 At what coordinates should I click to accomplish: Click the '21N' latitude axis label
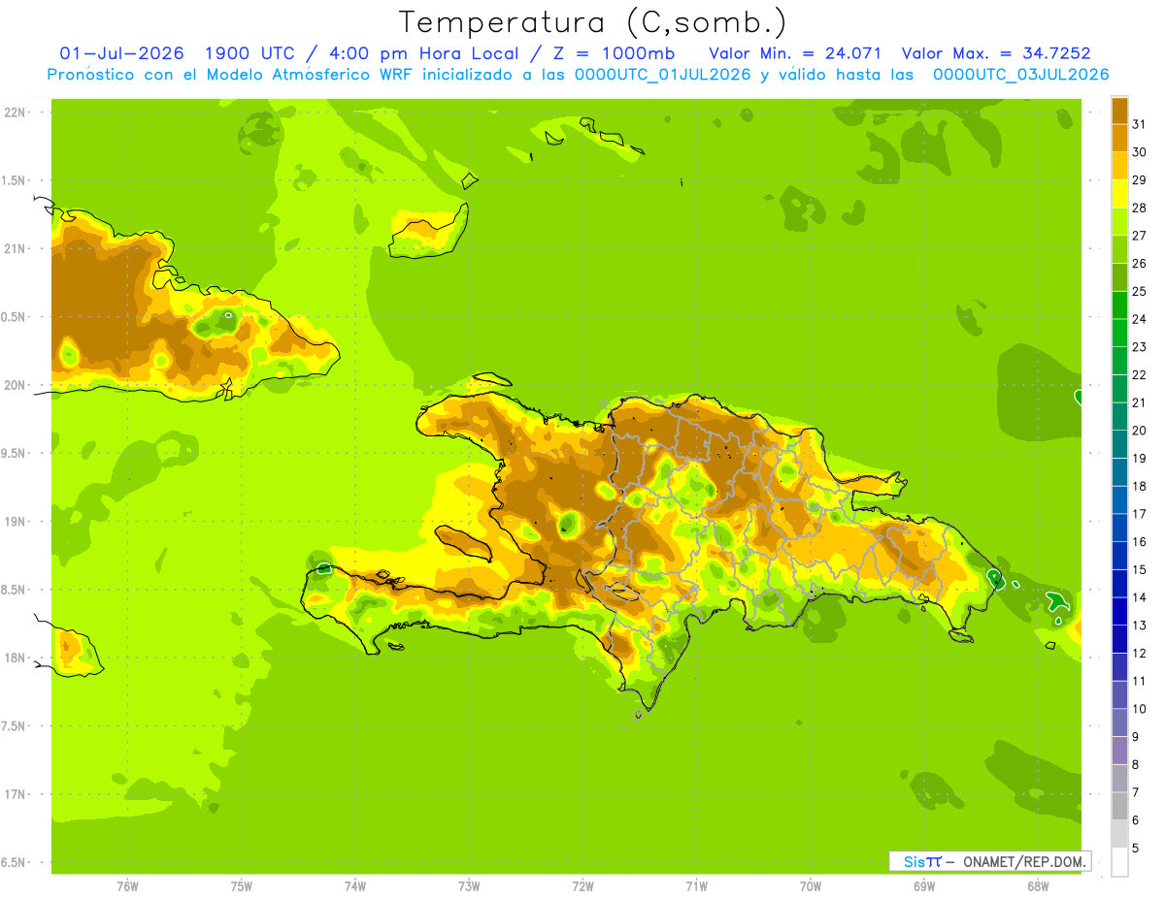16,248
